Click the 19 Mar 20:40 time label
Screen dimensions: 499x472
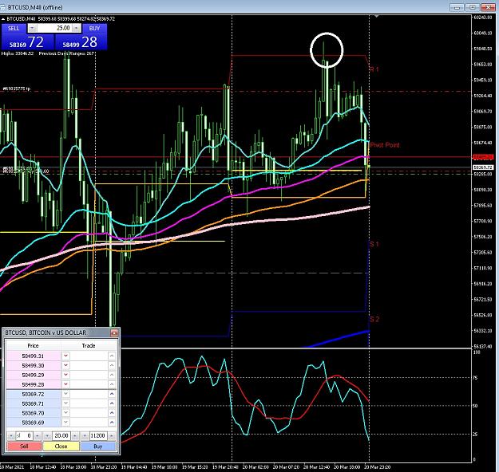coord(225,467)
